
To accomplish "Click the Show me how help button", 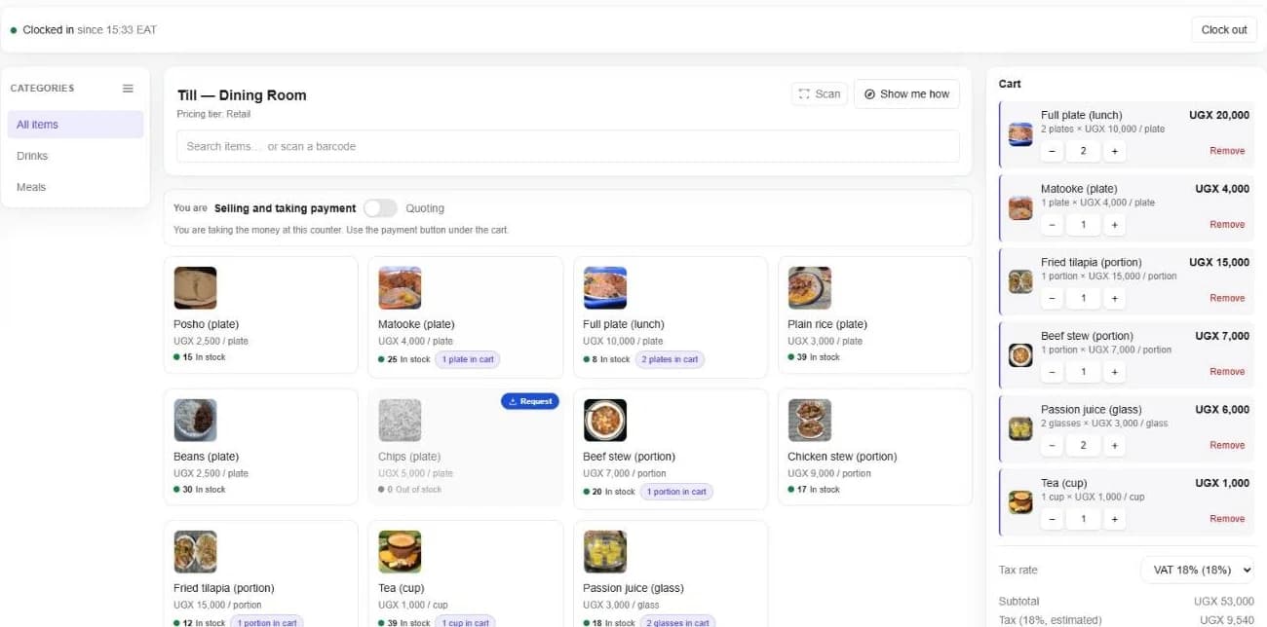I will point(906,94).
